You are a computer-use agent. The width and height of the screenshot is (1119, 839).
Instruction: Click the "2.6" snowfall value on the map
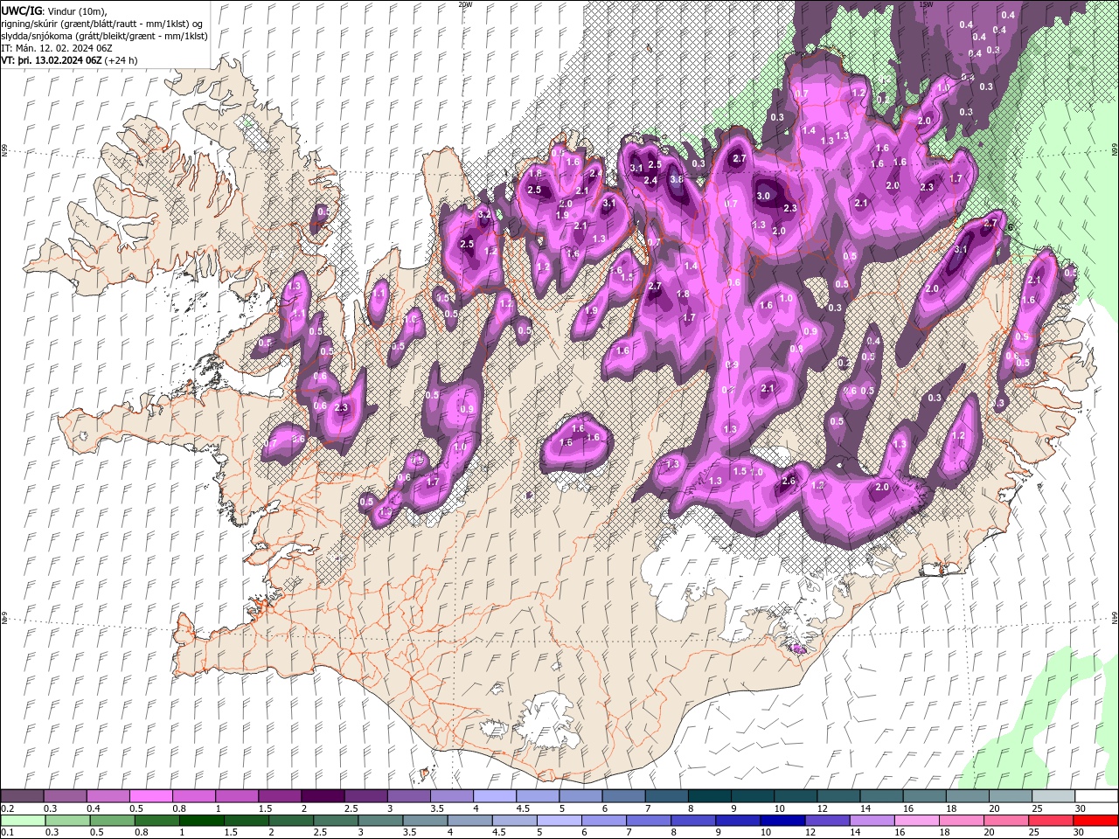(789, 481)
